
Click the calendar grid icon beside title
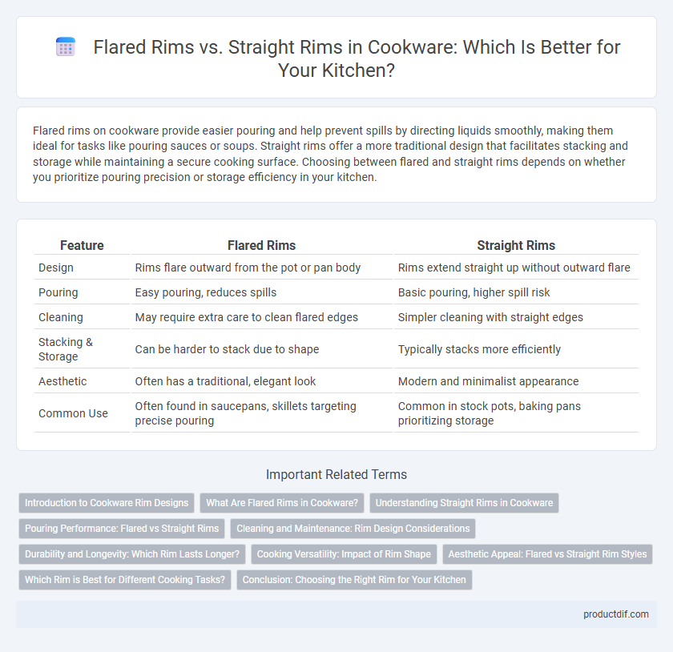pyautogui.click(x=66, y=46)
